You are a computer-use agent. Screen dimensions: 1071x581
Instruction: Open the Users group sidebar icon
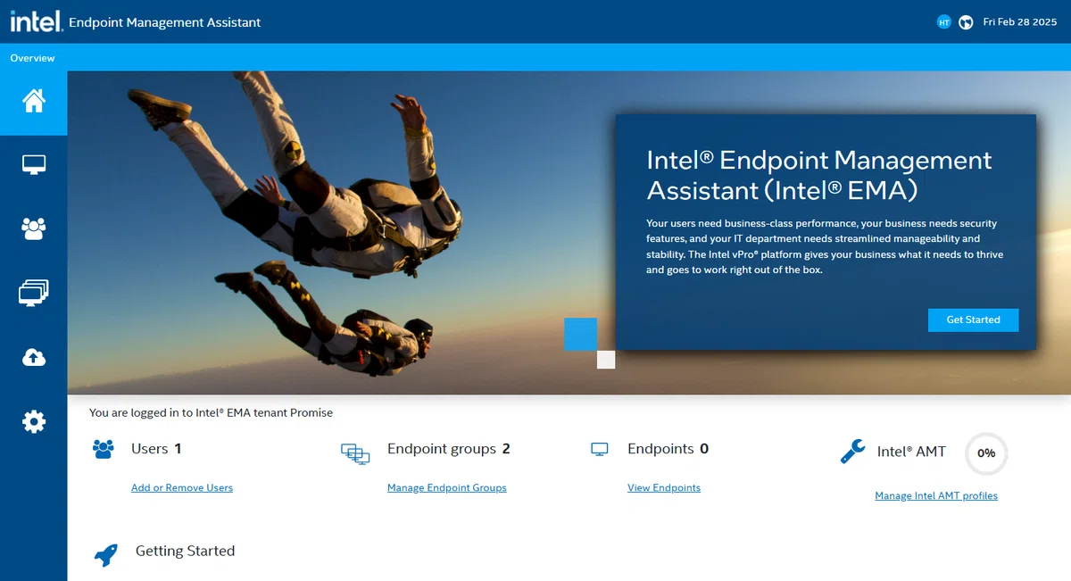coord(34,229)
